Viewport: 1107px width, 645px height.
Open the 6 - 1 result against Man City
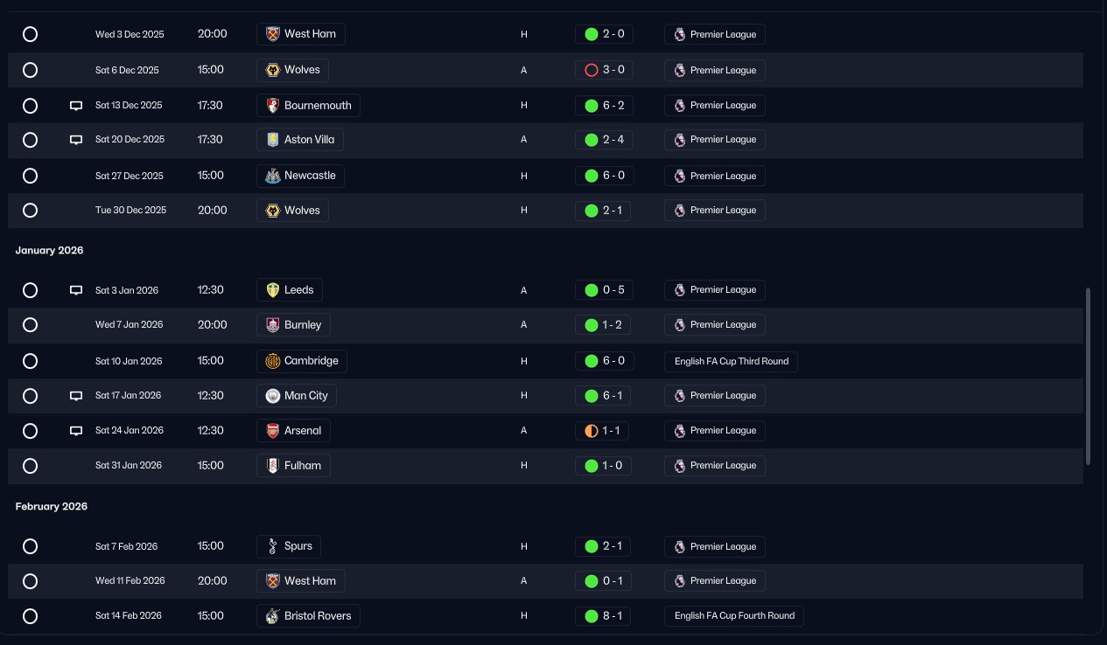click(612, 396)
